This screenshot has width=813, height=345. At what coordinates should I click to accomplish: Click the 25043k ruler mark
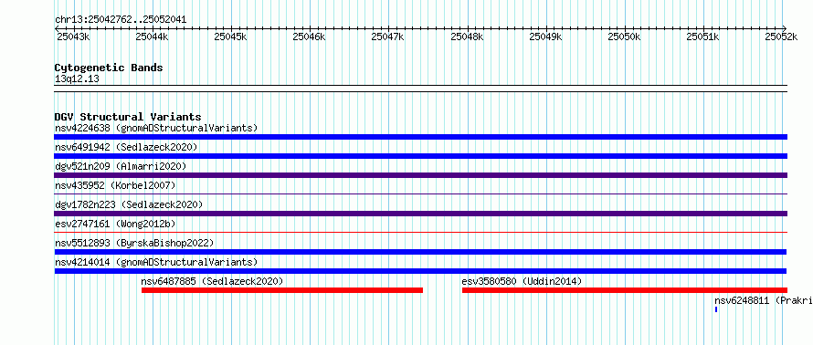(72, 37)
